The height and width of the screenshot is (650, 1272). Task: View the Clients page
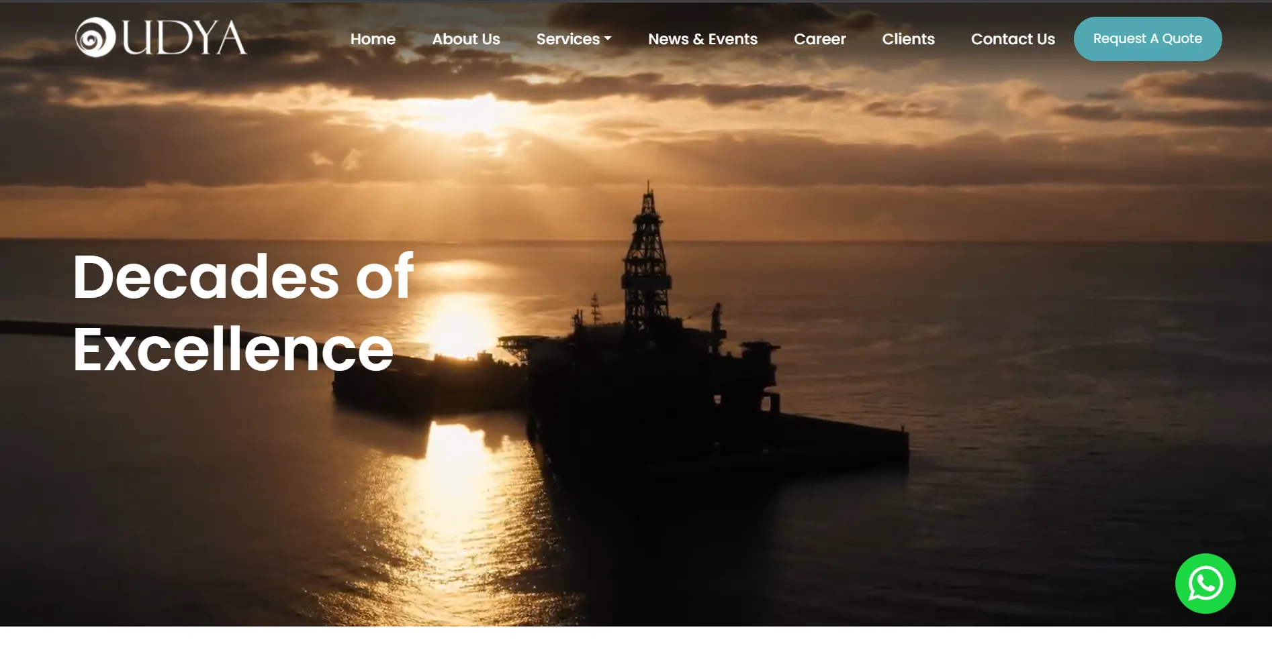[908, 39]
